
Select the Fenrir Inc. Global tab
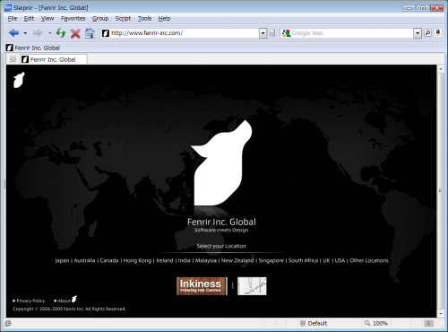[54, 59]
